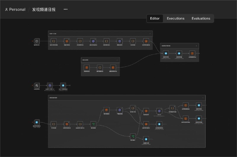Viewport: 237px width, 157px height.
Task: Select the clock Schedule Trigger node
Action: [x=37, y=41]
